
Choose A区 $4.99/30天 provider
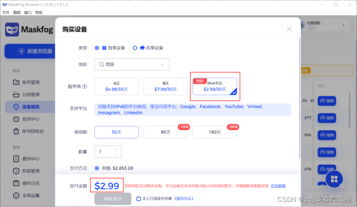pyautogui.click(x=117, y=87)
